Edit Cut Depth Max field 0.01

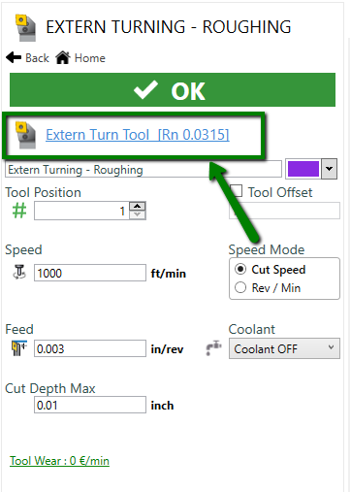pyautogui.click(x=90, y=405)
